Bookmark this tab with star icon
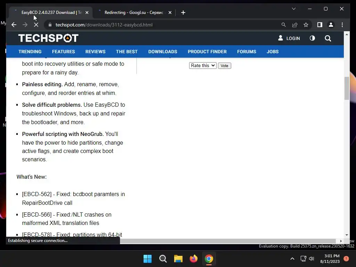 pyautogui.click(x=306, y=25)
